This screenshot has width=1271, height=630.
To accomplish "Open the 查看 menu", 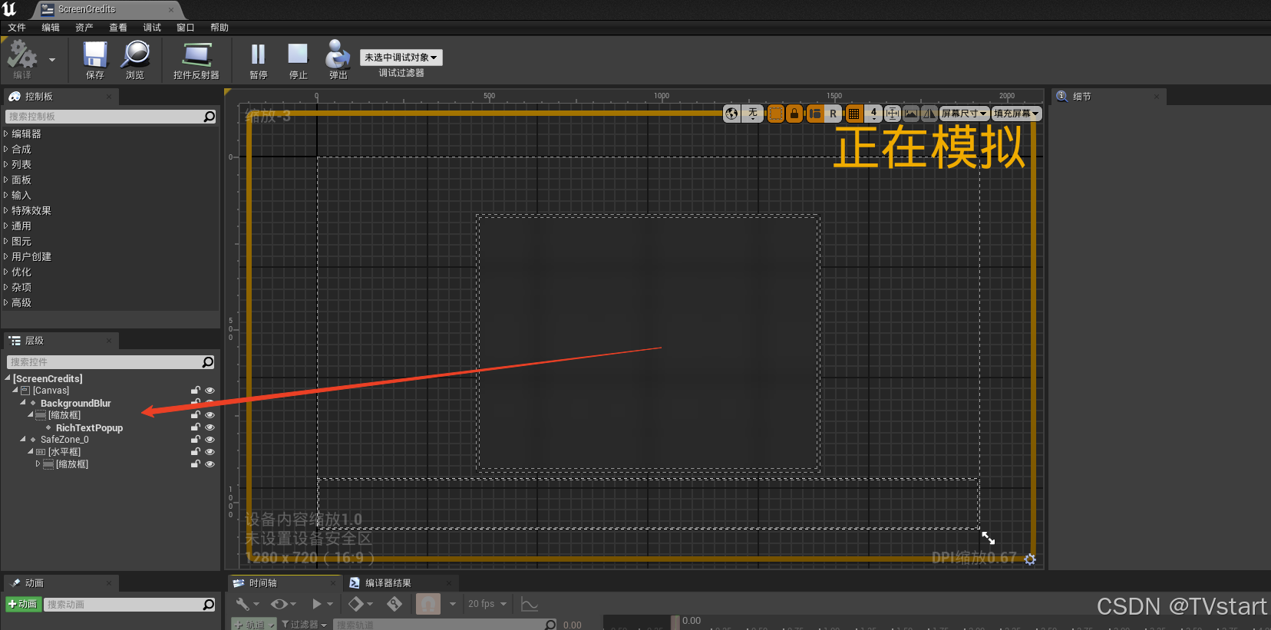I will click(118, 28).
